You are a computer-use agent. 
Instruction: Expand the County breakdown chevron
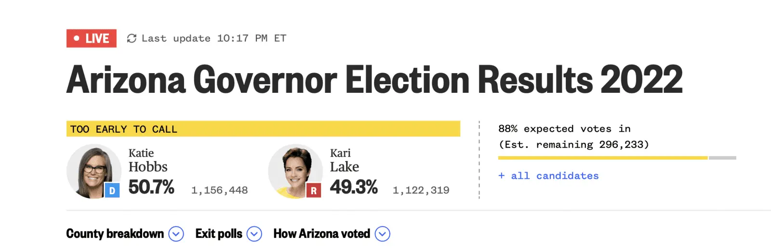176,234
